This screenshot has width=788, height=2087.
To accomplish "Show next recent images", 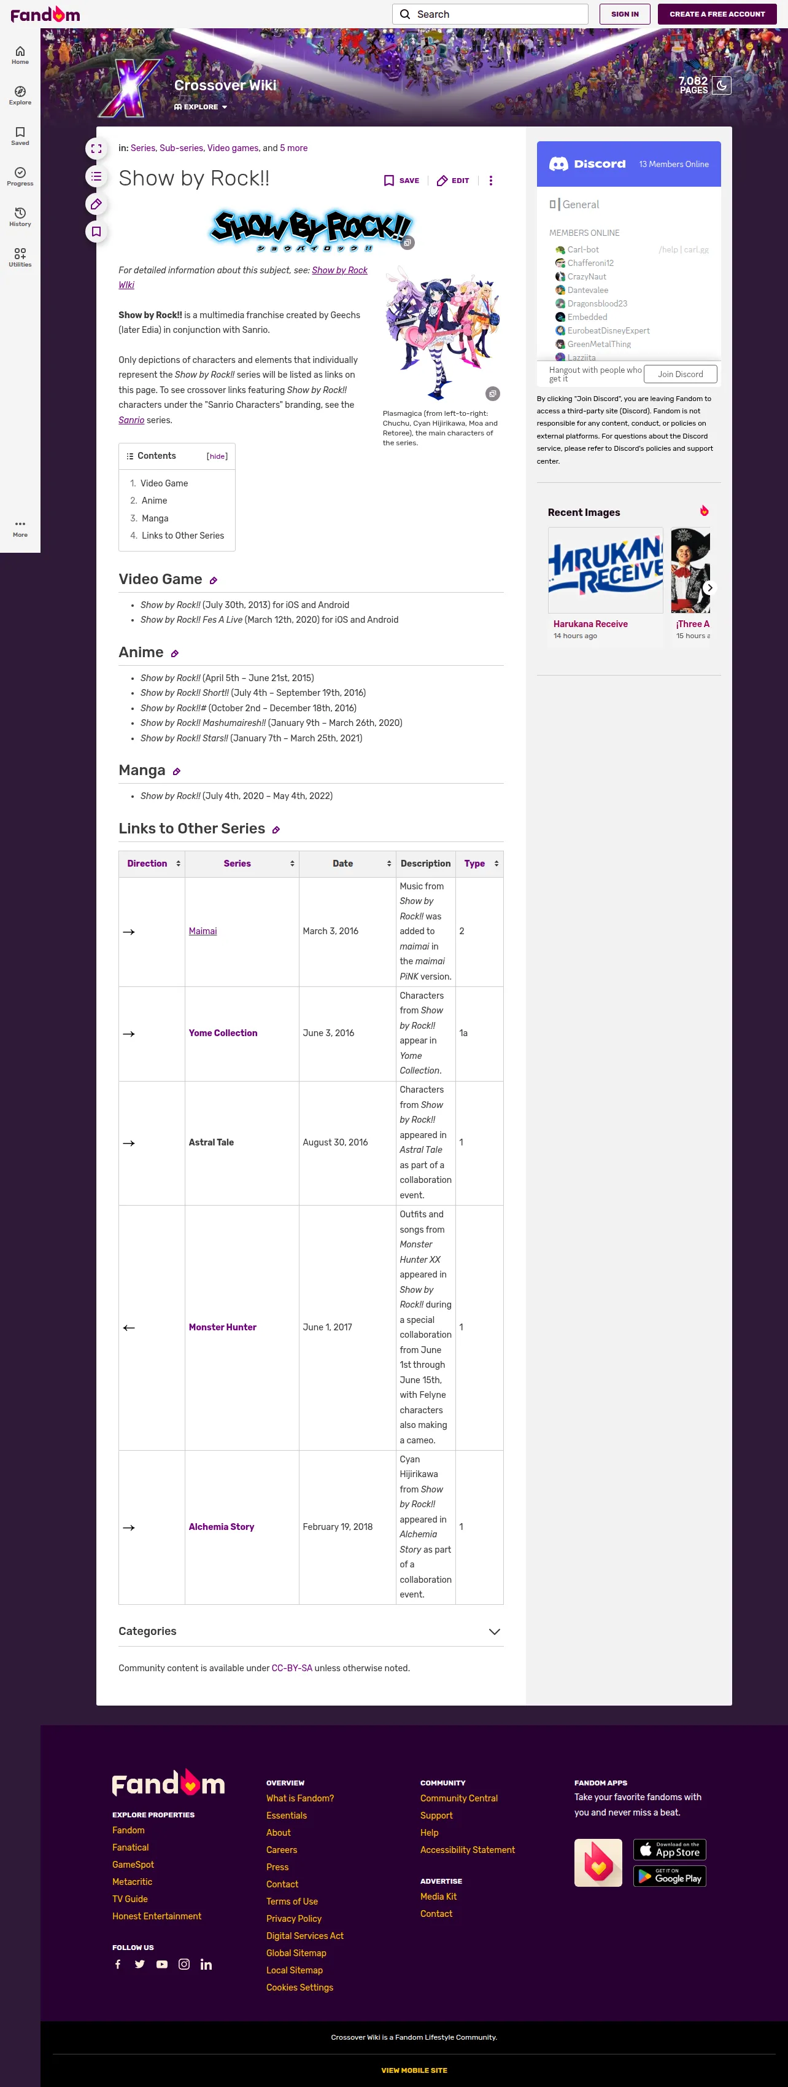I will (x=709, y=588).
